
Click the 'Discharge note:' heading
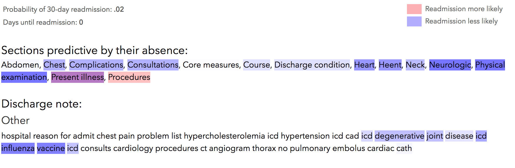pyautogui.click(x=41, y=104)
